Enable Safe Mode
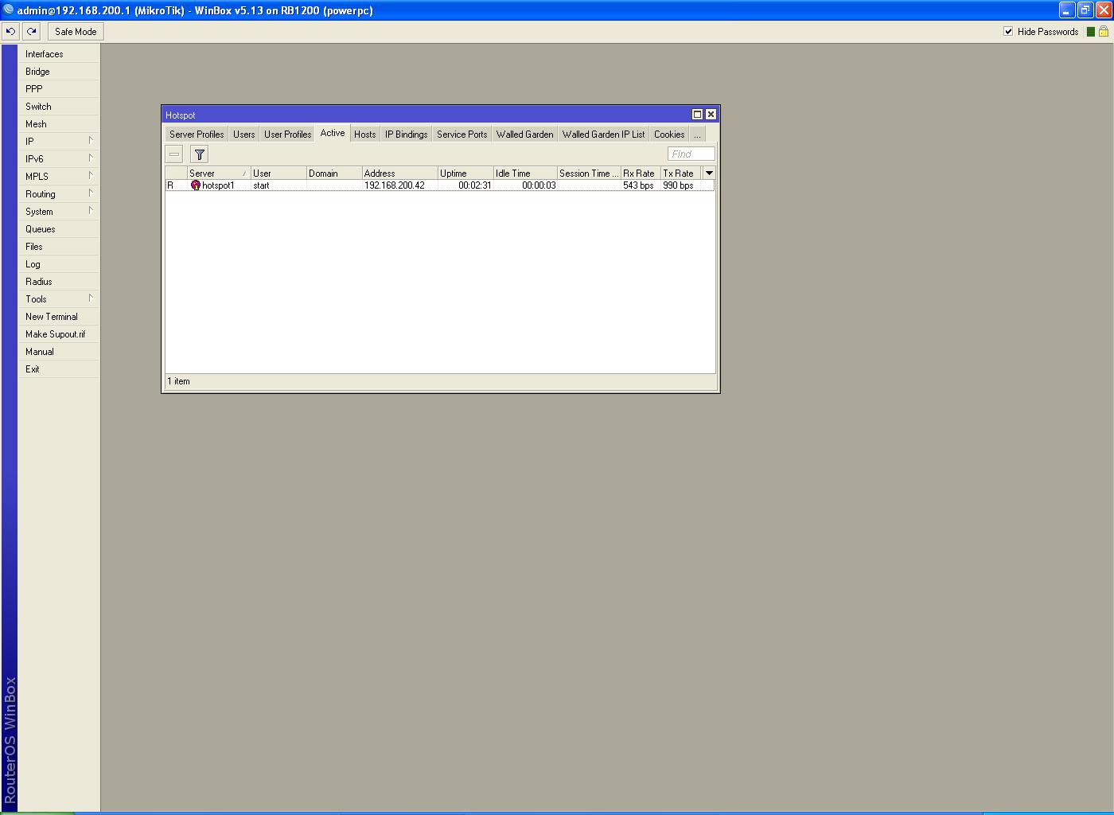 [76, 32]
